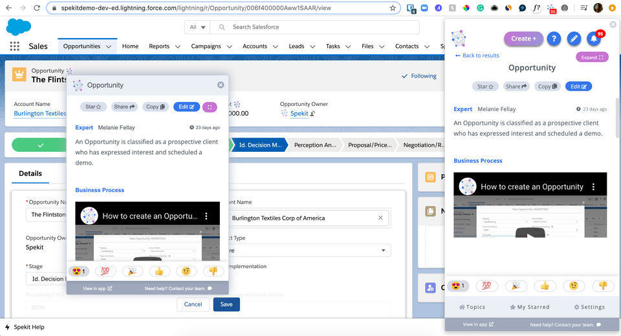Click Star button in the sidebar
The width and height of the screenshot is (621, 336).
tap(485, 87)
